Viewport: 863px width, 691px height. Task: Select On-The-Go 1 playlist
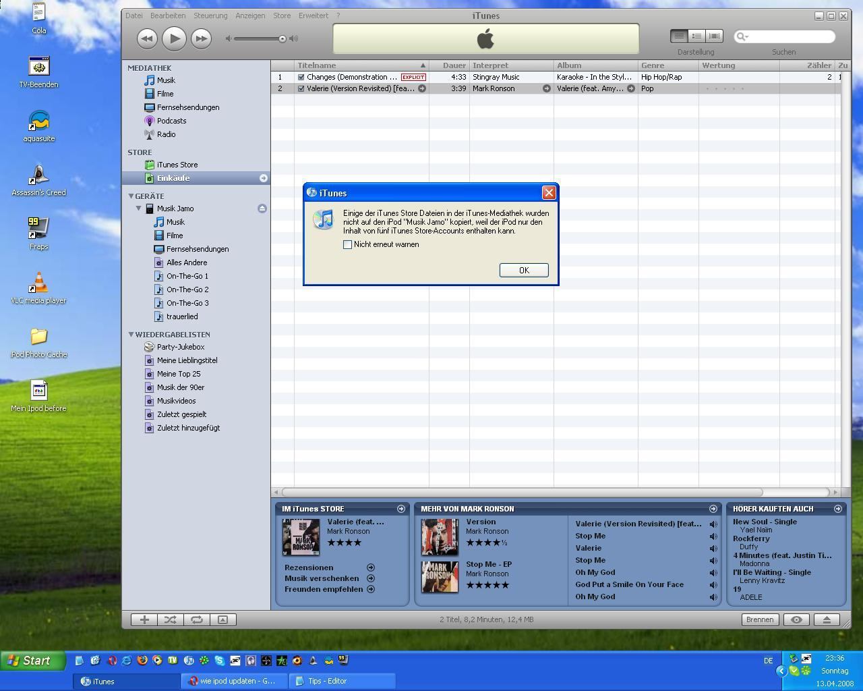coord(187,276)
